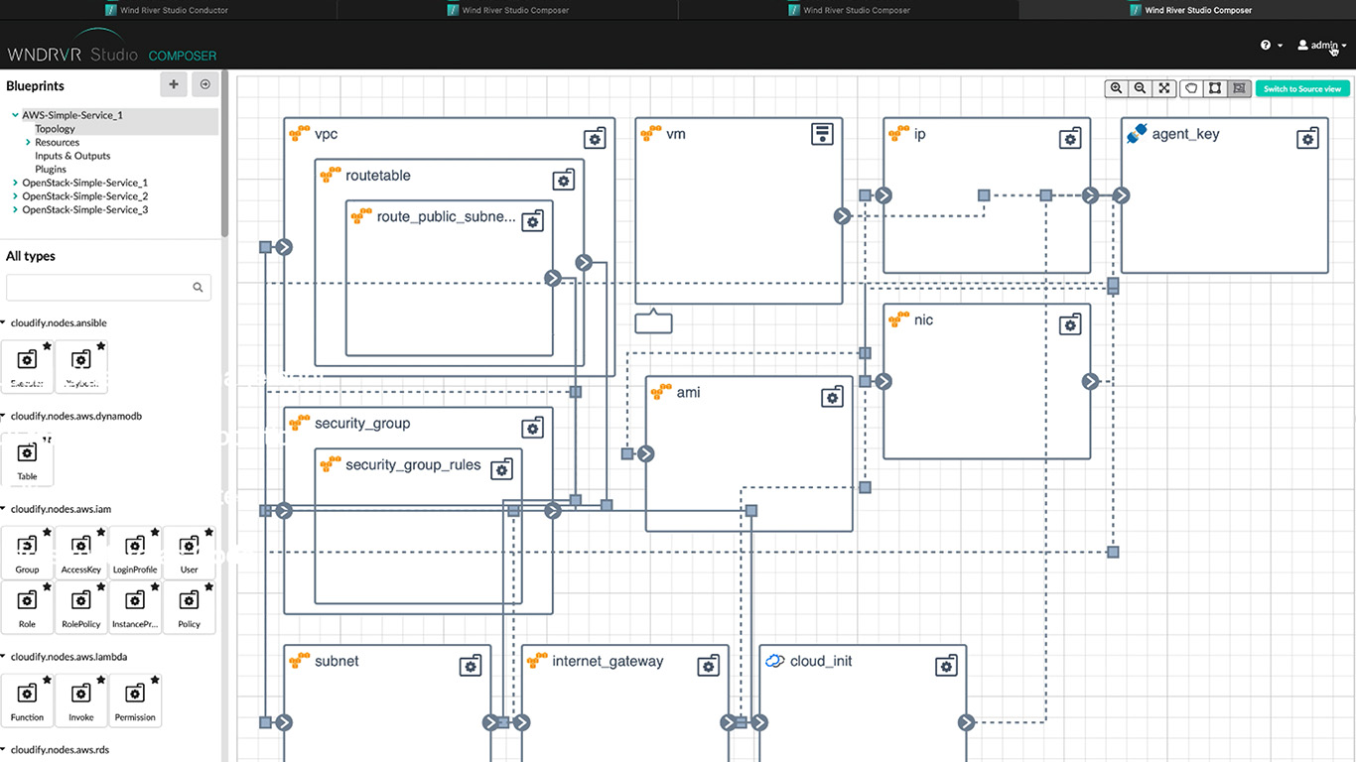
Task: Open settings icon of the ip node
Action: pyautogui.click(x=1070, y=138)
